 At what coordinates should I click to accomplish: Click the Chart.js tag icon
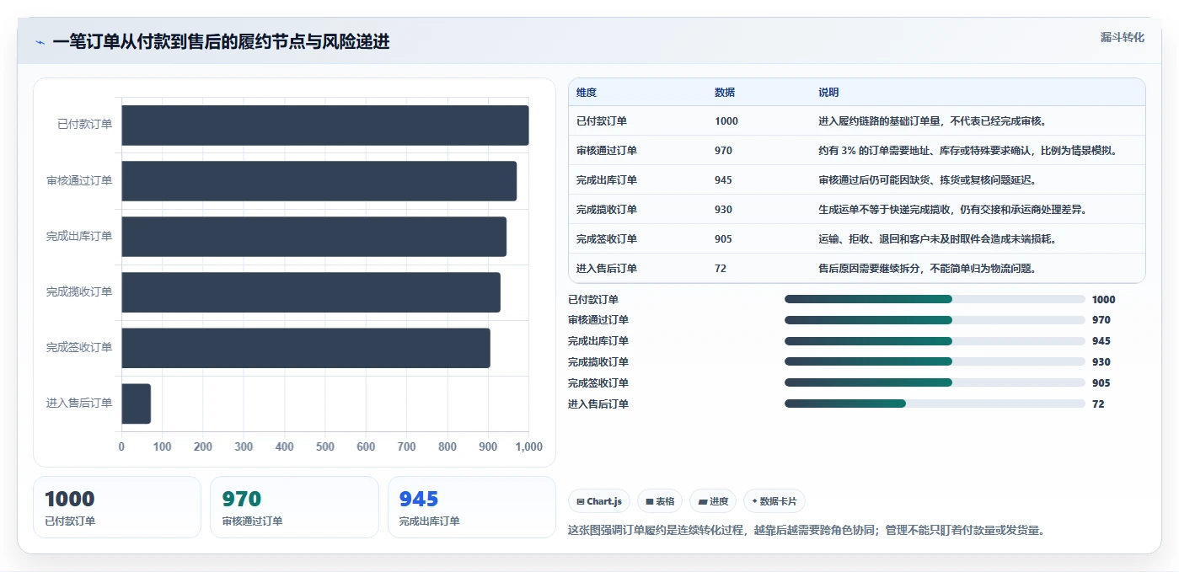(x=581, y=501)
